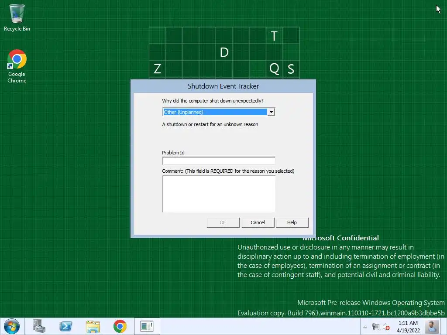The height and width of the screenshot is (335, 447).
Task: Open the clock showing 1:11 AM
Action: click(408, 327)
